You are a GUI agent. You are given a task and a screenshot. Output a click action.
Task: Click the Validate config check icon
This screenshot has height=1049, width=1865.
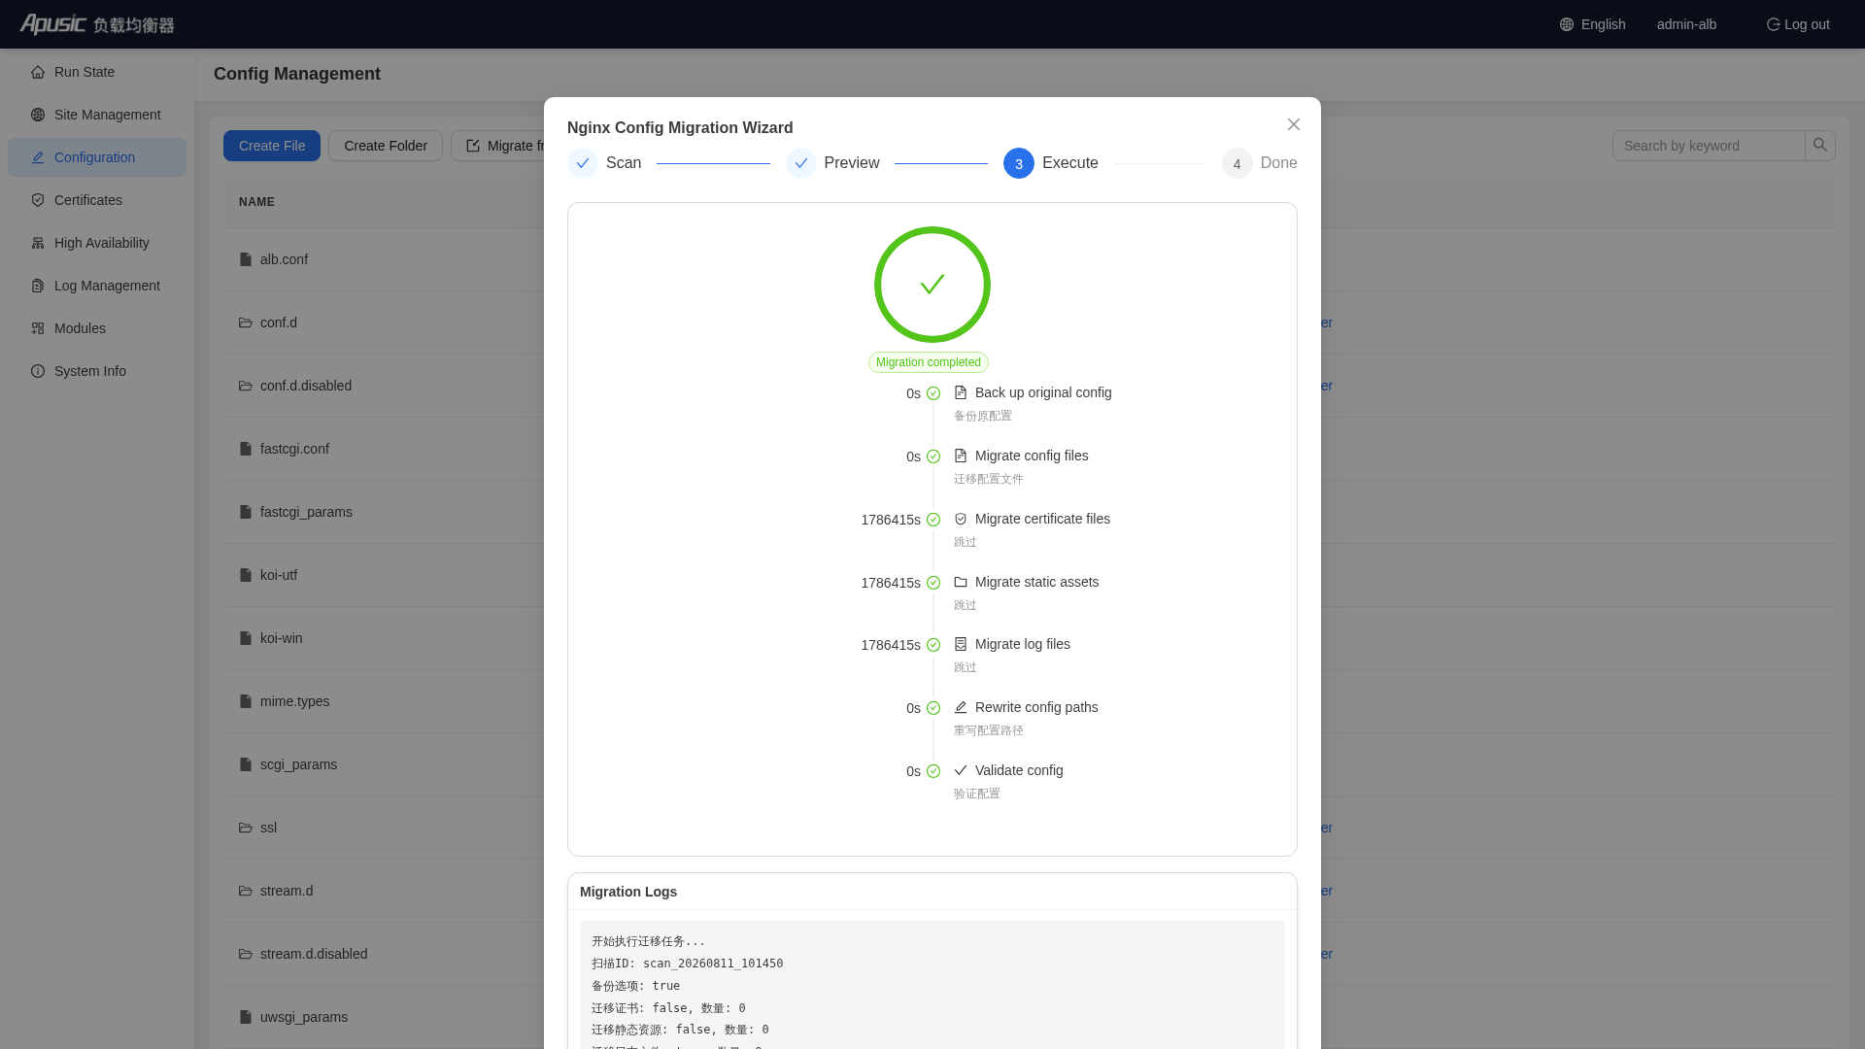click(961, 770)
